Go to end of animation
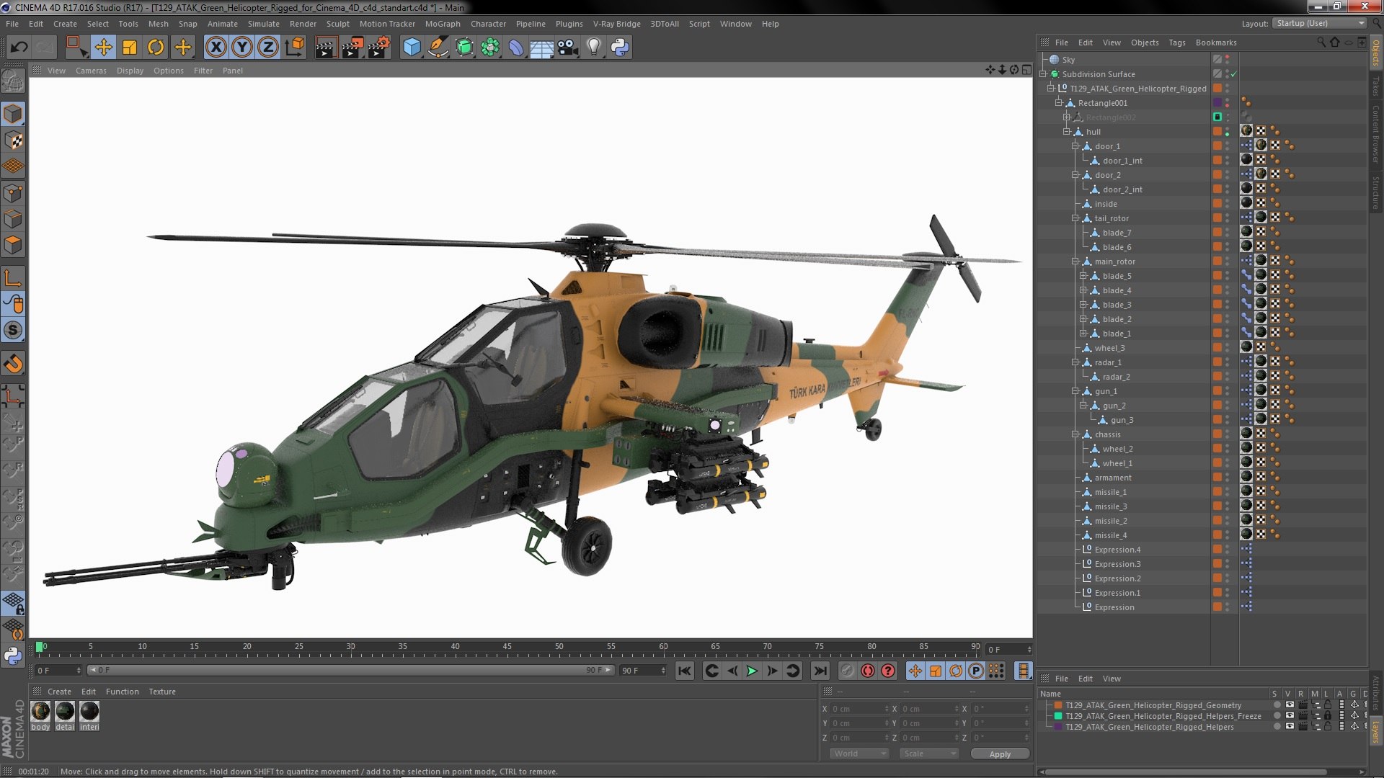The image size is (1384, 778). pyautogui.click(x=820, y=671)
